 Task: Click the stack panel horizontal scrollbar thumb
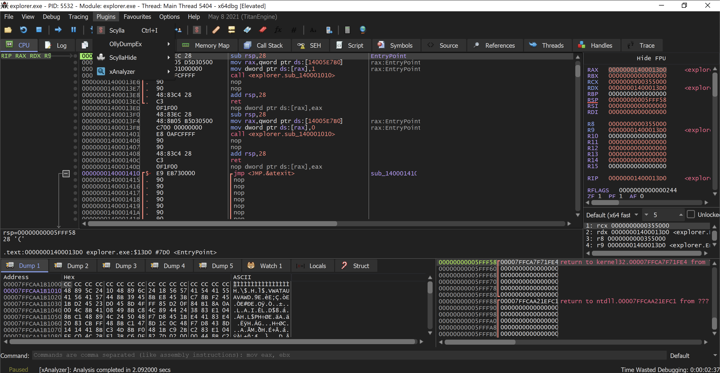click(x=480, y=342)
